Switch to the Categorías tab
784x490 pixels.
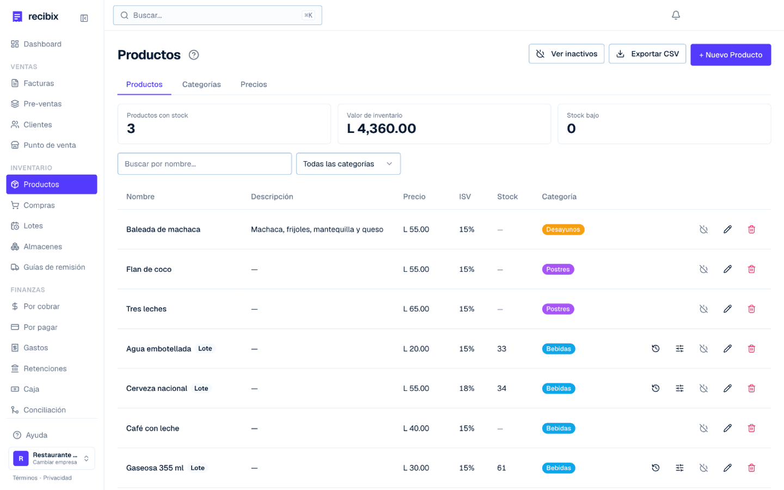(201, 84)
